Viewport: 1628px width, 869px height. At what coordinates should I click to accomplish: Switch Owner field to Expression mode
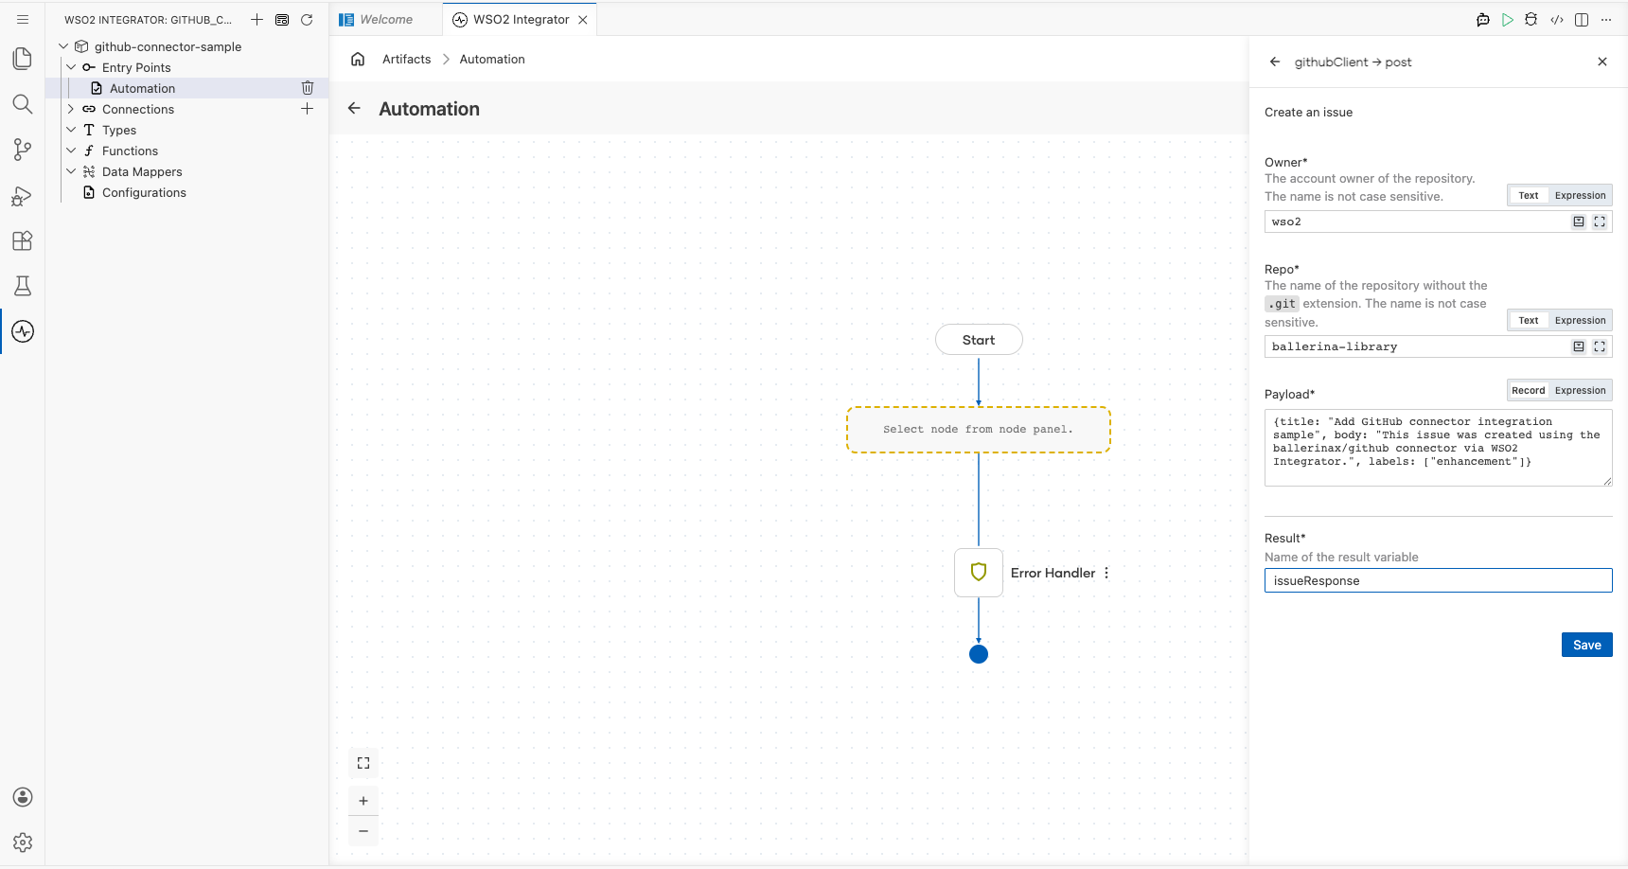tap(1581, 195)
